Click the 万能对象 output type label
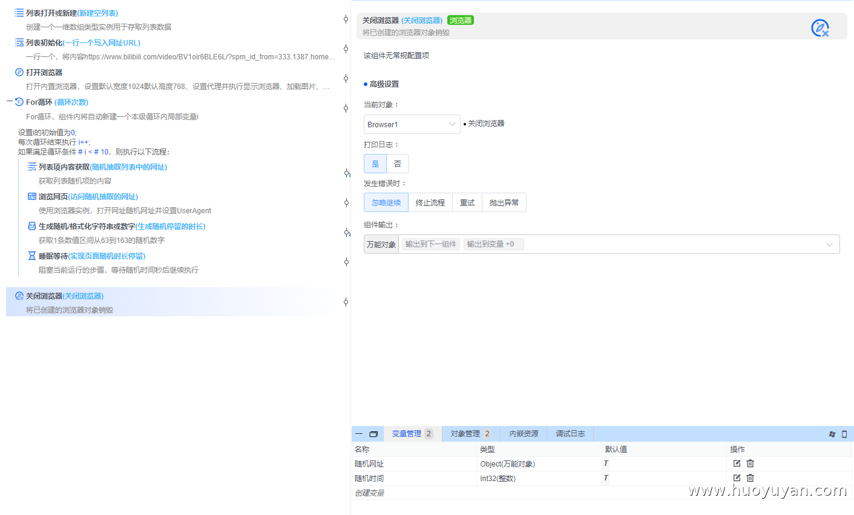The image size is (854, 515). click(x=381, y=244)
